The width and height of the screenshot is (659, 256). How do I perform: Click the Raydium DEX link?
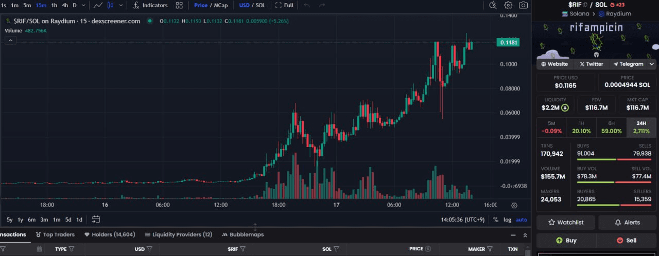point(615,14)
